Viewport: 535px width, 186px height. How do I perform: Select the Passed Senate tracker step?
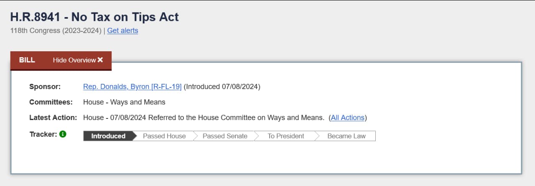(225, 136)
